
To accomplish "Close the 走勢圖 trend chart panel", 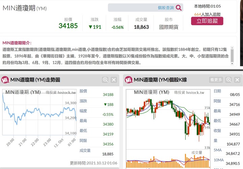I will point(114,80).
